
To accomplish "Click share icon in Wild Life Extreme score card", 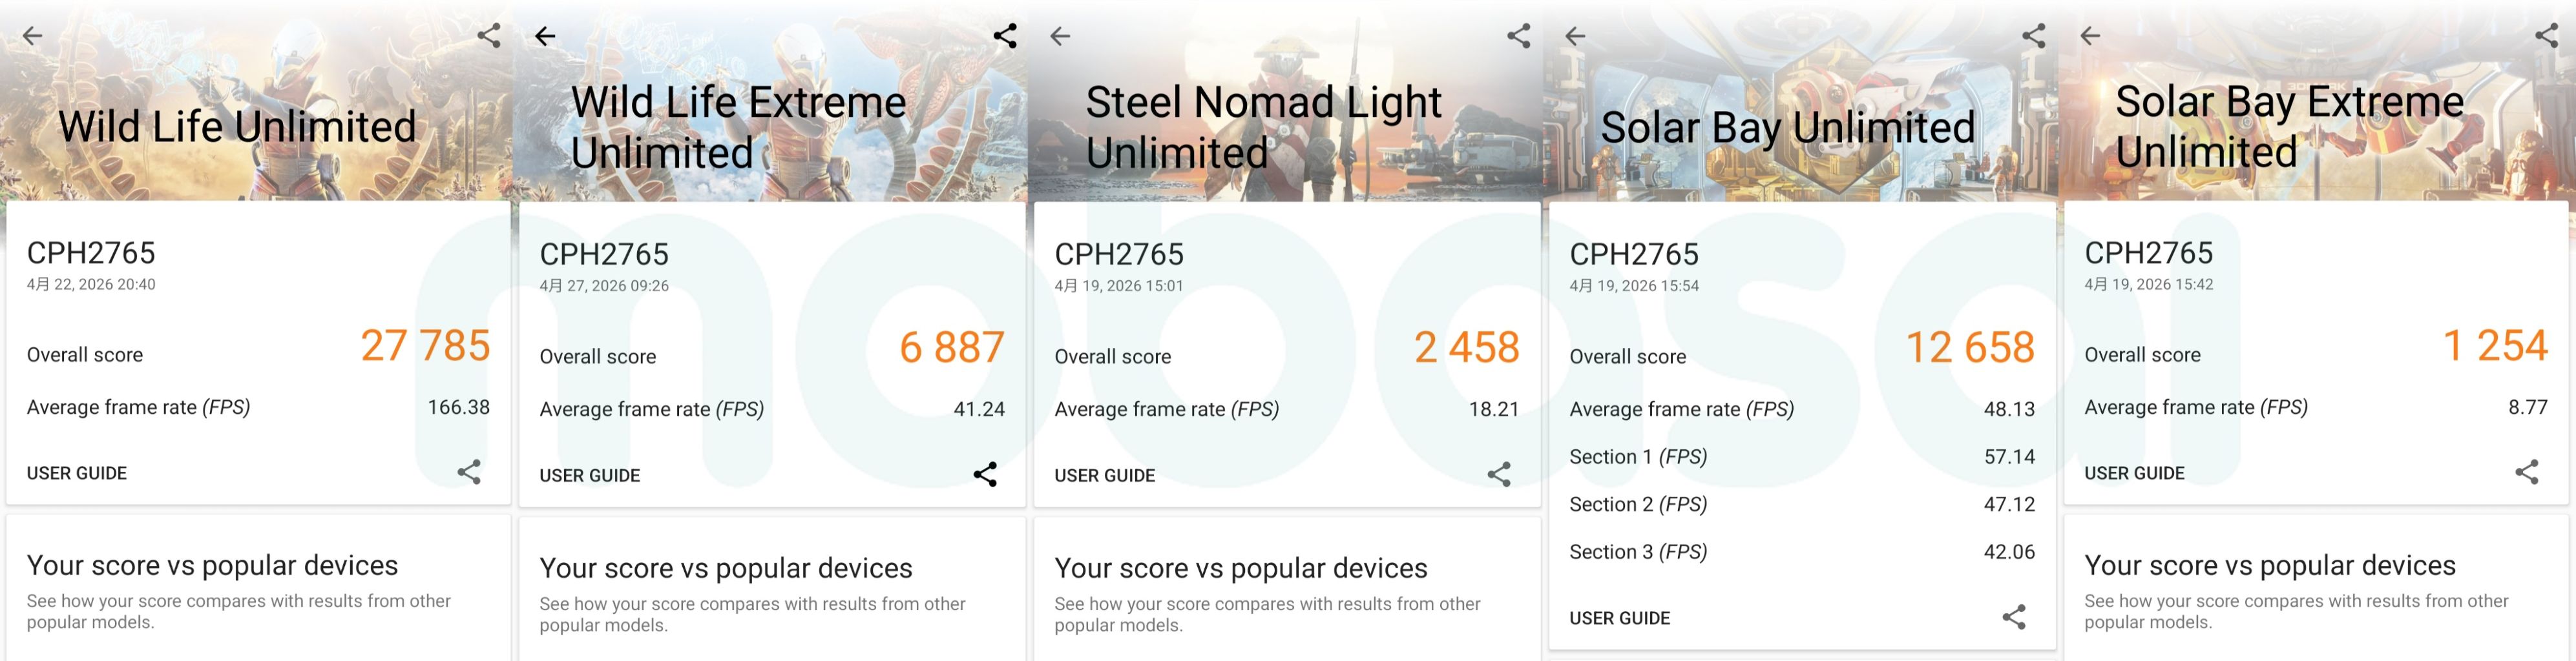I will pyautogui.click(x=985, y=474).
